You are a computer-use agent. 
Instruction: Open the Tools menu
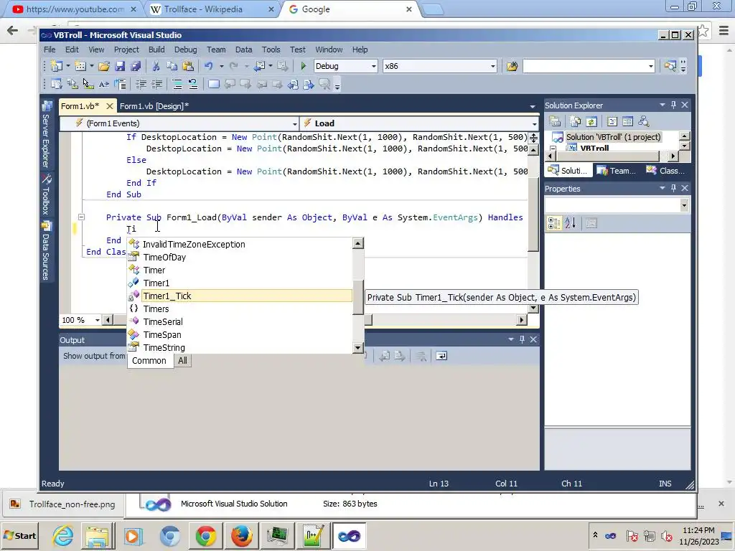[x=271, y=50]
